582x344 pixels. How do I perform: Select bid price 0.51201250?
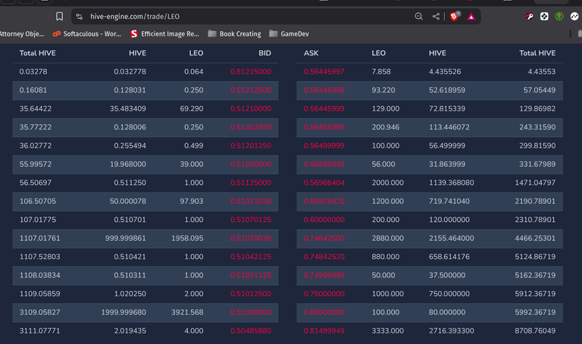tap(251, 145)
